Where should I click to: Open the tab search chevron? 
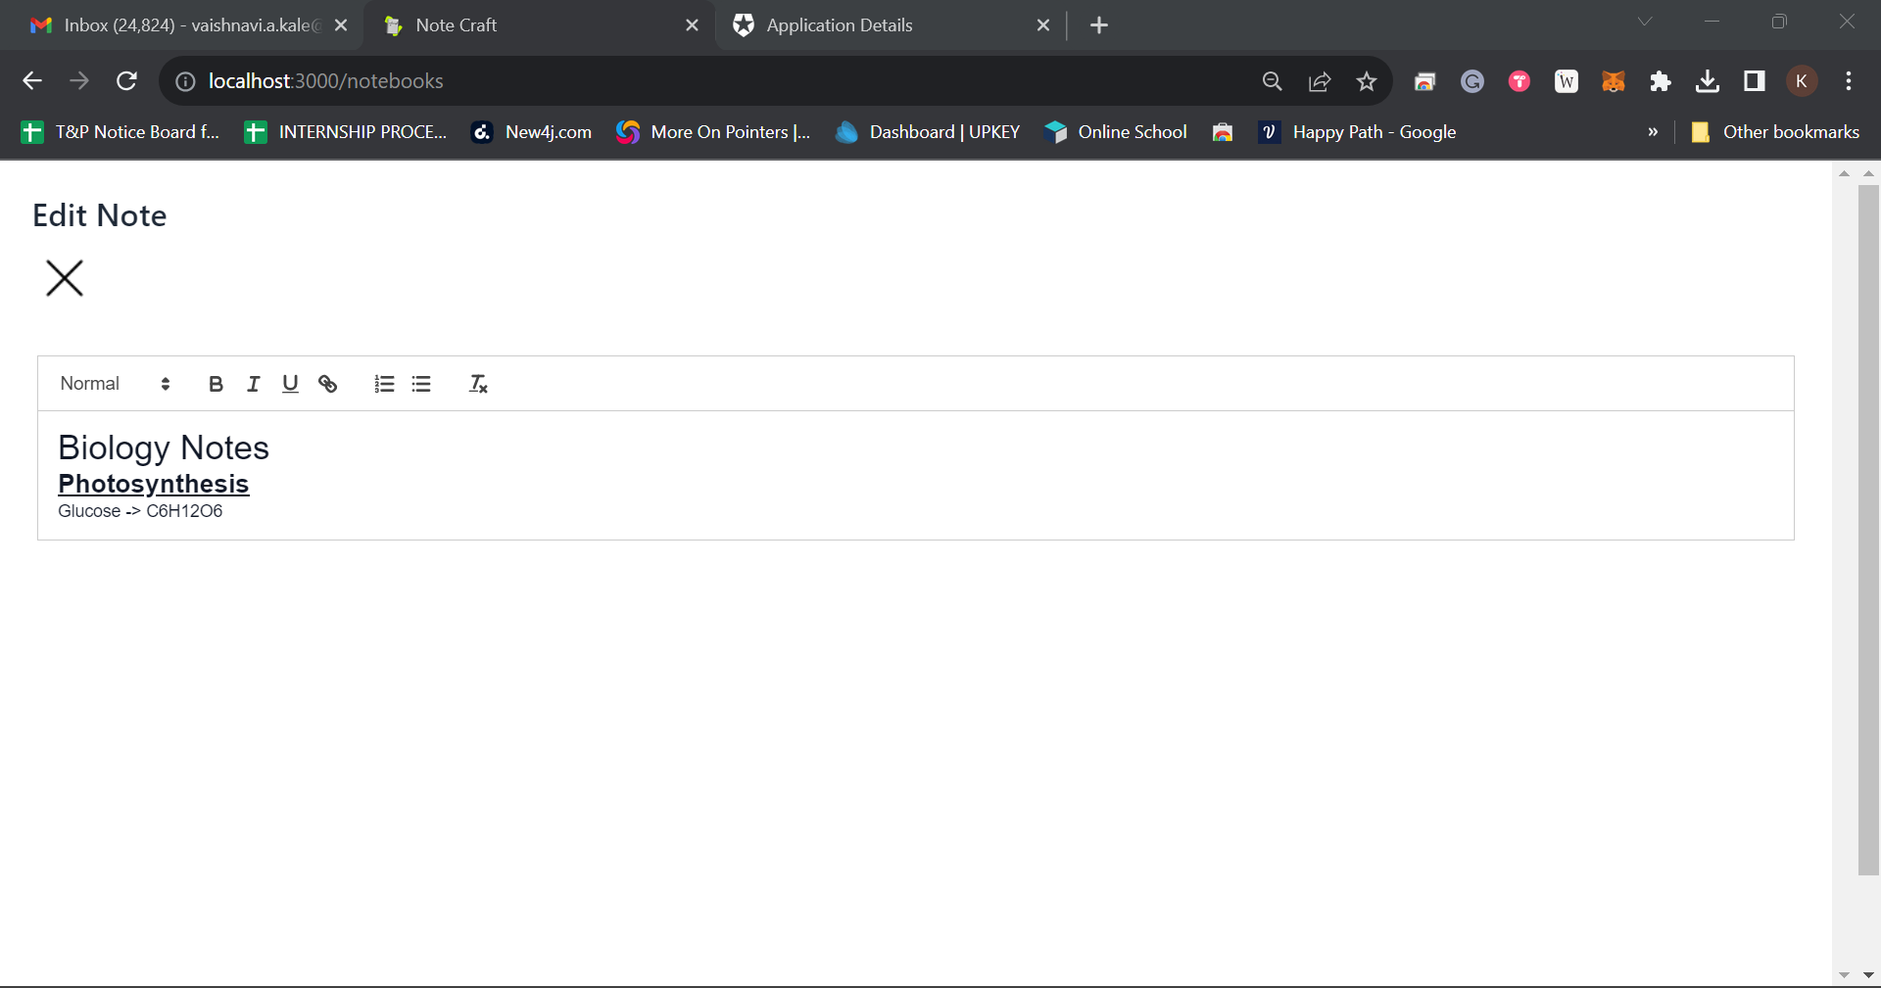(1645, 22)
